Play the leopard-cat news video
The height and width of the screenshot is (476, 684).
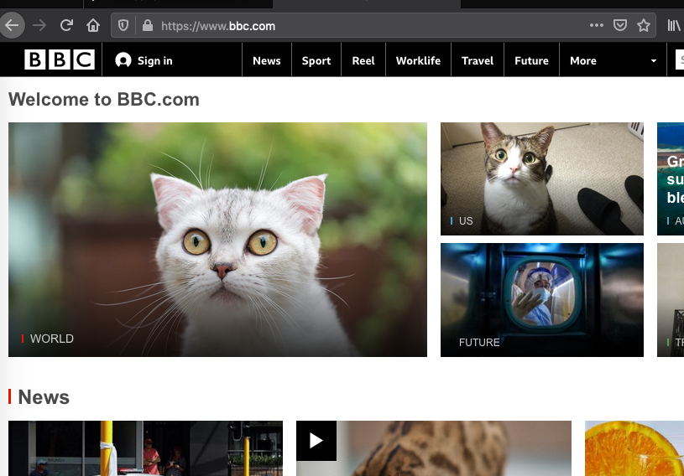[x=316, y=441]
